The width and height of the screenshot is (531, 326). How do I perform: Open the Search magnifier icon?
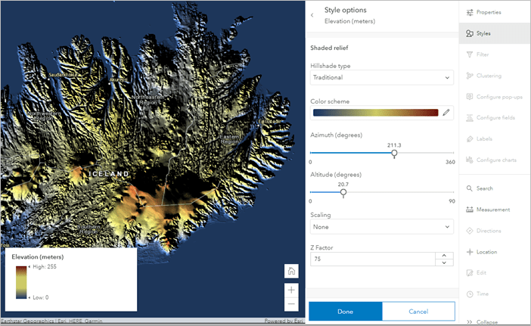pos(470,188)
